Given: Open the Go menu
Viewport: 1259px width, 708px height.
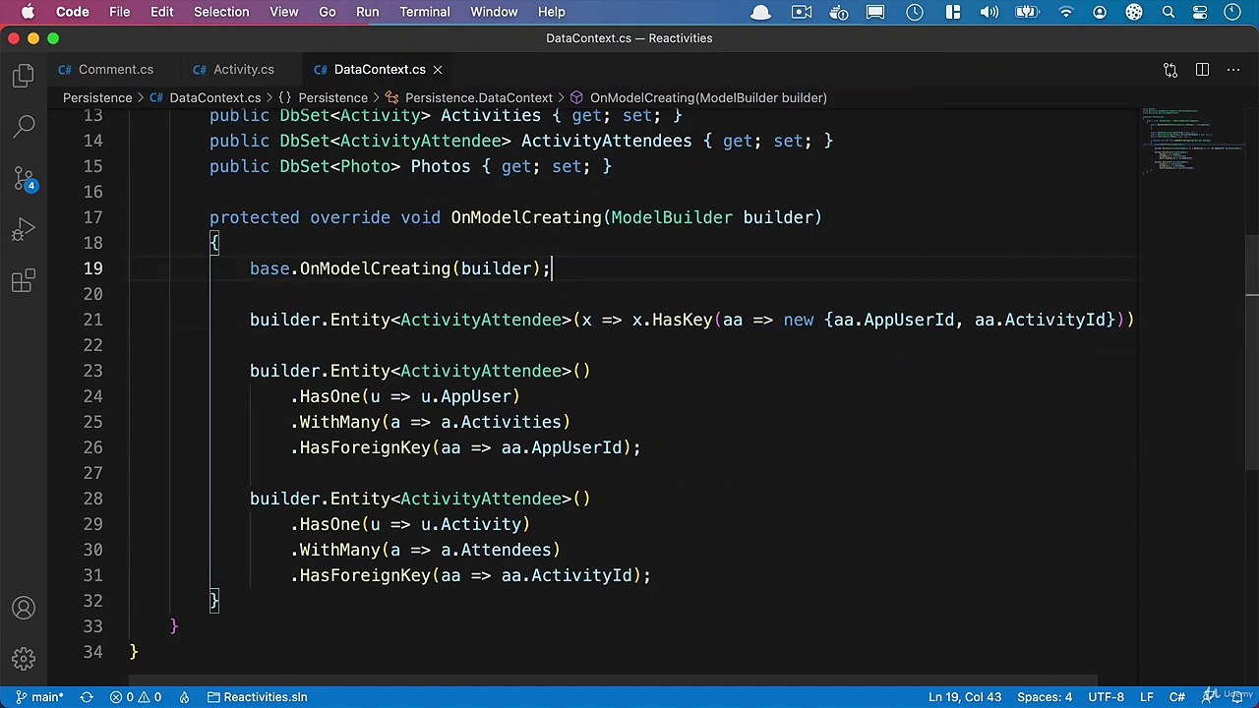Looking at the screenshot, I should [328, 12].
